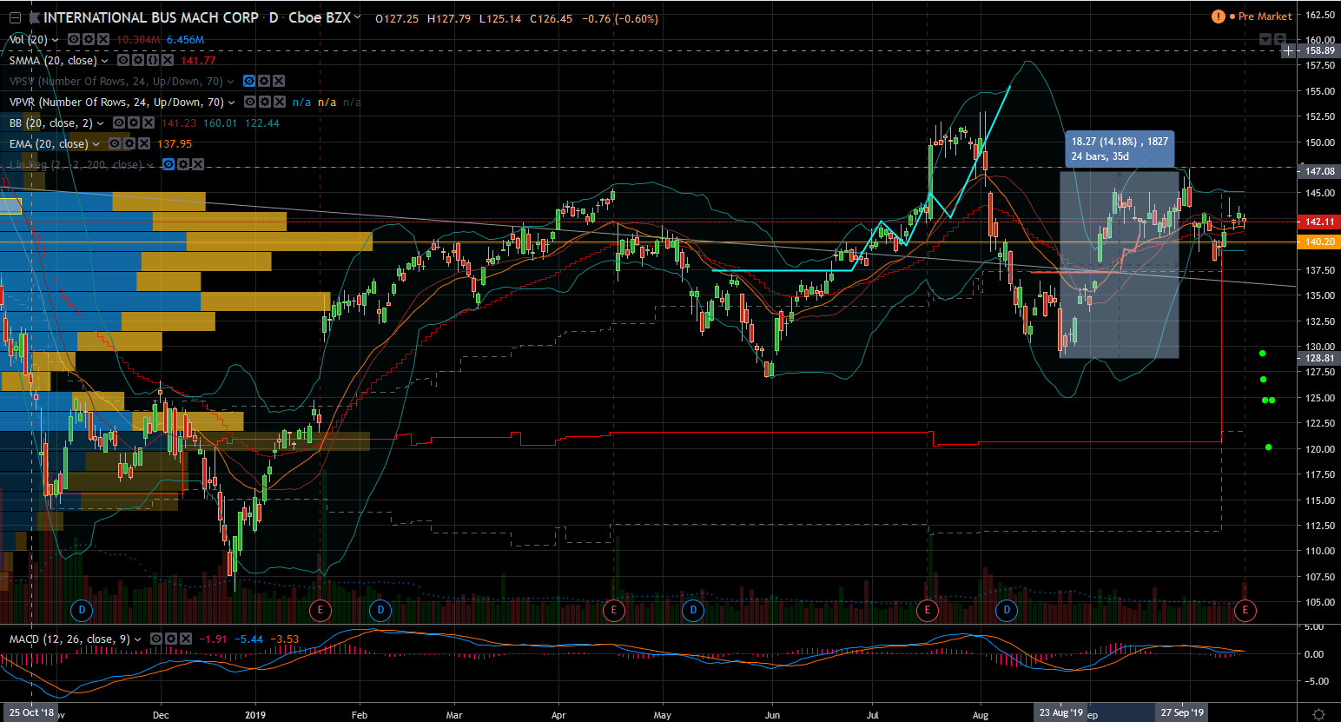
Task: Click the 23 Aug '19 date label
Action: pos(1060,713)
